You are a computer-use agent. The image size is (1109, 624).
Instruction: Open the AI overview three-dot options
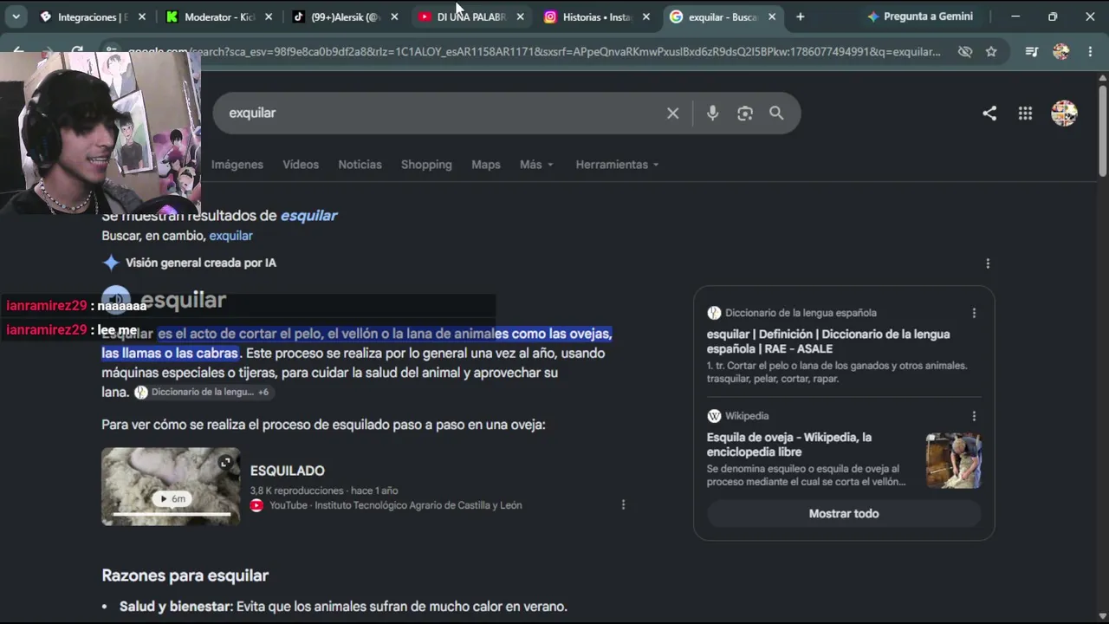click(x=988, y=263)
